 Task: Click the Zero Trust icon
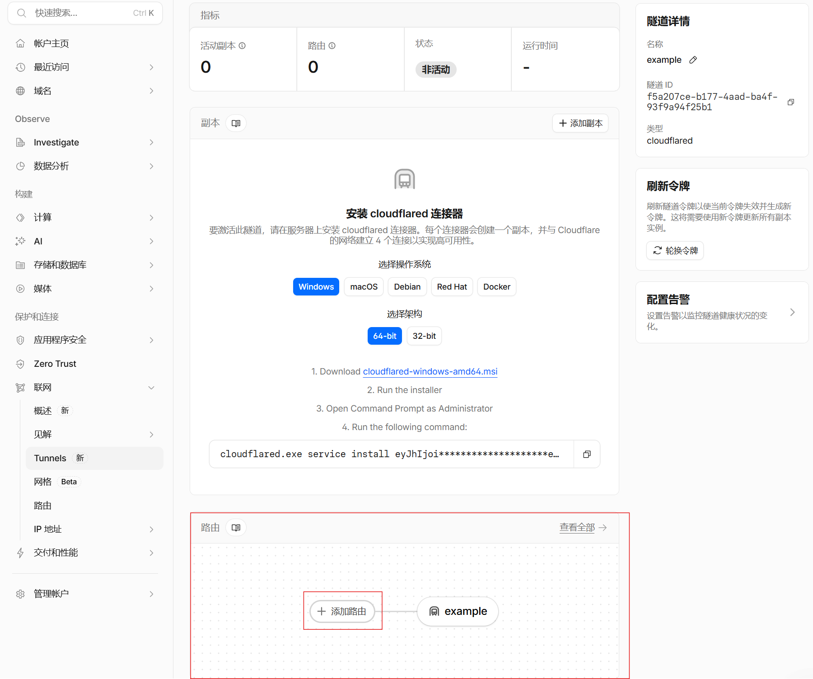(x=20, y=364)
